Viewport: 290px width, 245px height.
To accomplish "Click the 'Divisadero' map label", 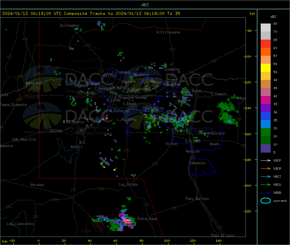I will click(70, 25).
